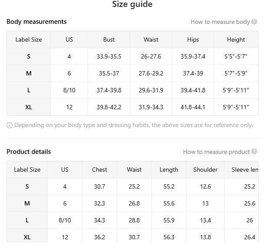Viewport: 265px width, 251px height.
Task: Click the "Product details" section heading
Action: point(29,152)
